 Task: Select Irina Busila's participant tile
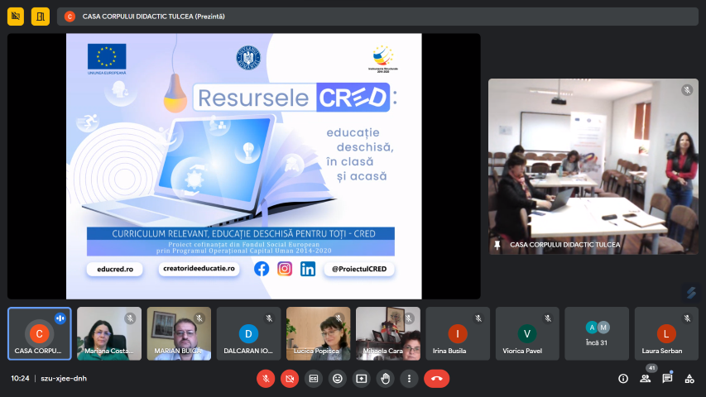[458, 333]
